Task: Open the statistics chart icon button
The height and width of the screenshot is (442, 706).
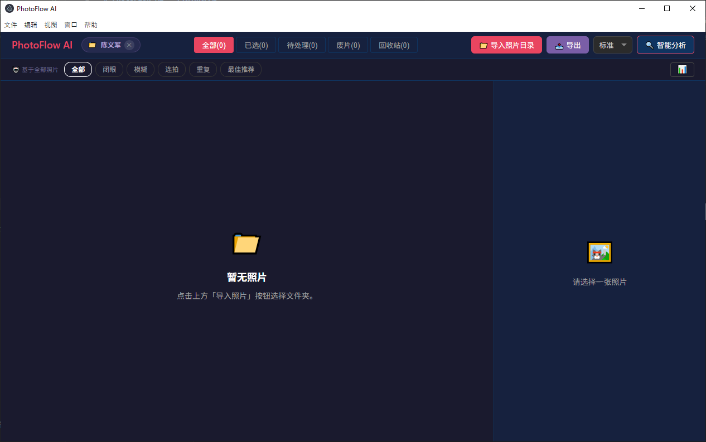Action: 682,70
